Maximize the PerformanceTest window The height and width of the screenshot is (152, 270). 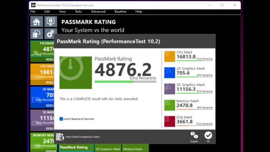(x=222, y=5)
